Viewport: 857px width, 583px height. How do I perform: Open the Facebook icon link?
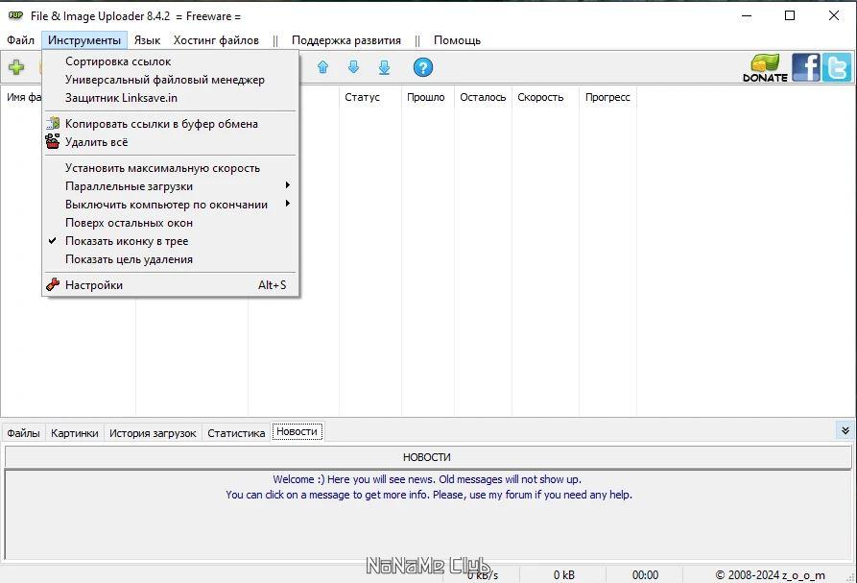click(x=805, y=68)
